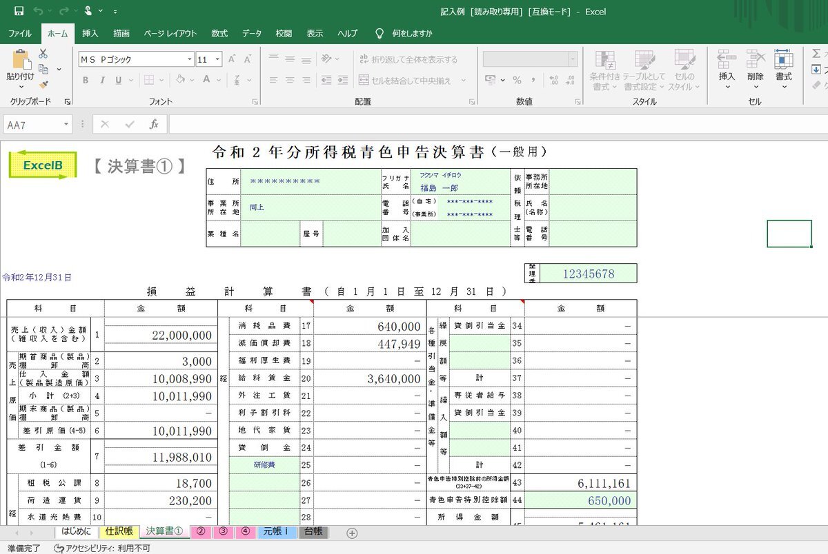The image size is (828, 554).
Task: Add a new sheet with plus icon
Action: click(x=352, y=533)
